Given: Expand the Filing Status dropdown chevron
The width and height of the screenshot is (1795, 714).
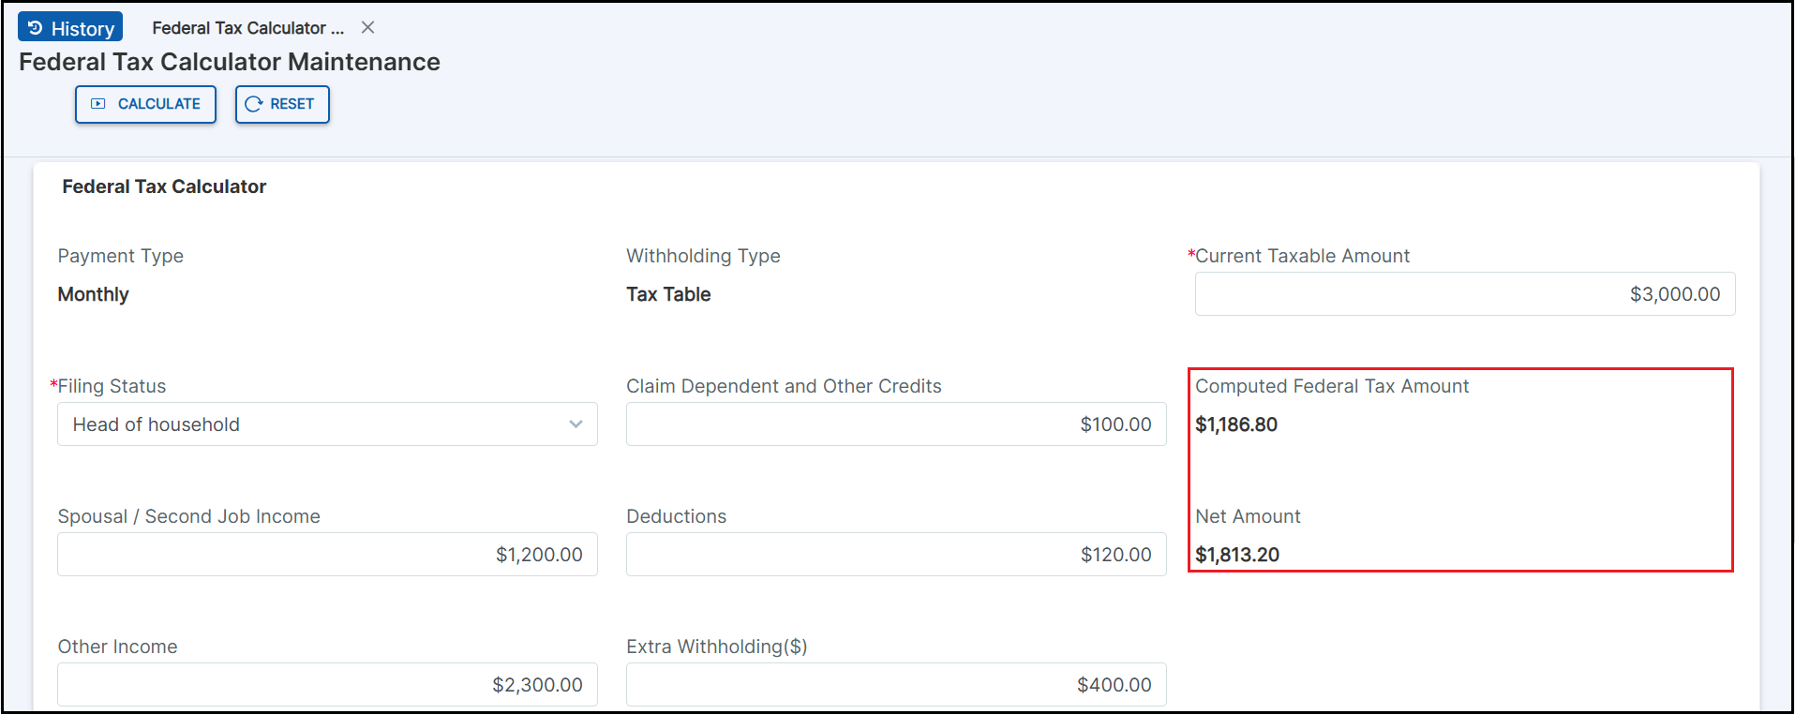Looking at the screenshot, I should 576,424.
